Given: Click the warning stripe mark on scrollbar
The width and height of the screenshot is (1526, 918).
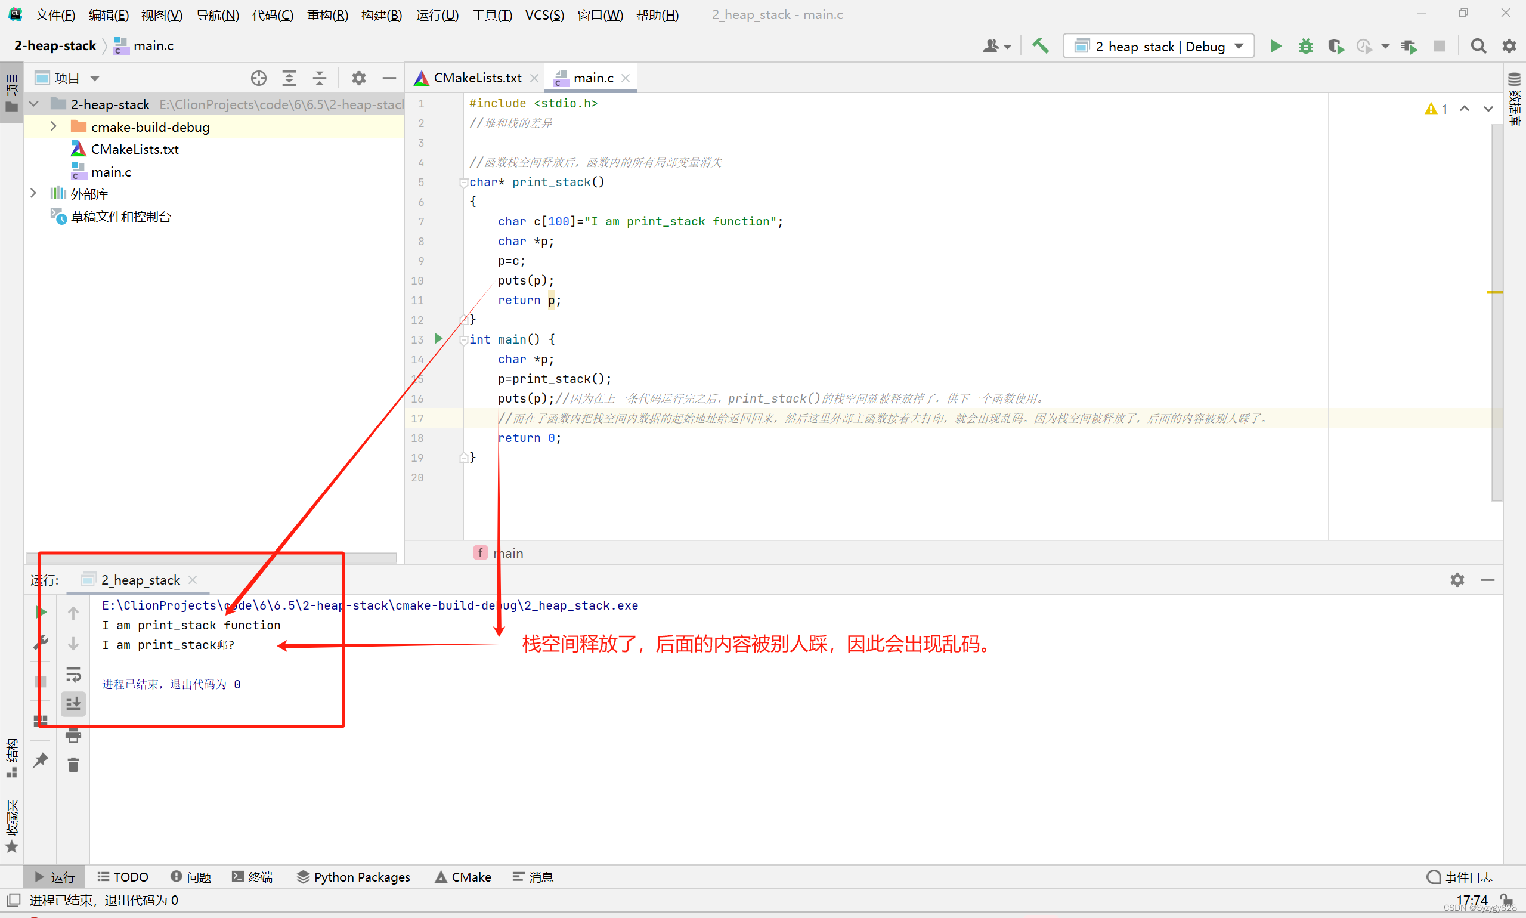Looking at the screenshot, I should pyautogui.click(x=1494, y=292).
